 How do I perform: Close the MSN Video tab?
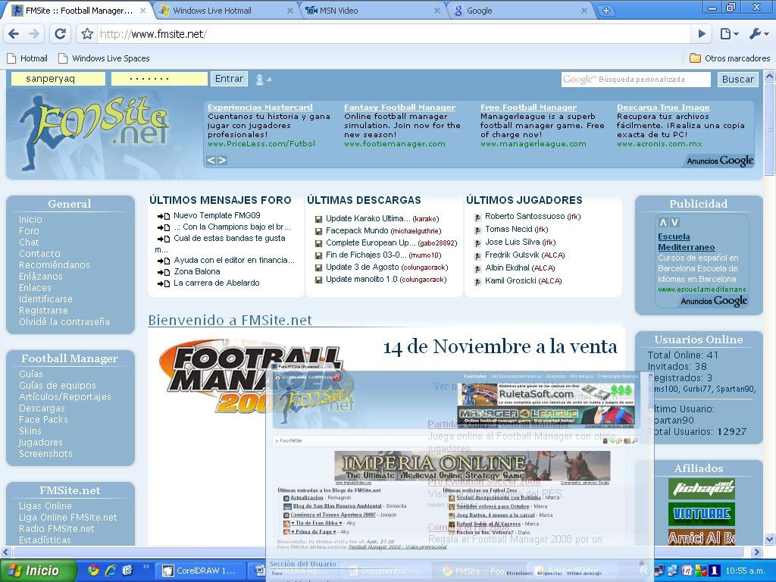[437, 11]
